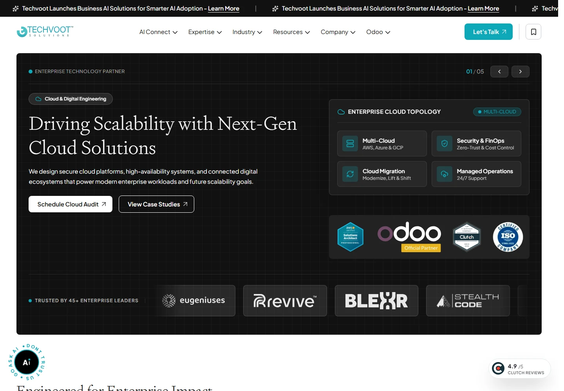Click the Stealth Code client logo
Image resolution: width=564 pixels, height=391 pixels.
pyautogui.click(x=468, y=301)
